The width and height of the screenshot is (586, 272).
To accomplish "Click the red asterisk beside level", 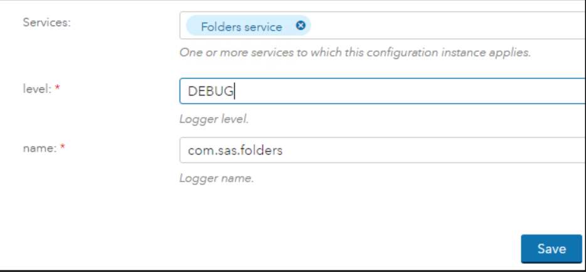I will coord(57,88).
